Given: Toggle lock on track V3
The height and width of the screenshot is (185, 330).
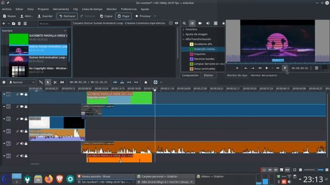Looking at the screenshot, I should tap(26, 95).
